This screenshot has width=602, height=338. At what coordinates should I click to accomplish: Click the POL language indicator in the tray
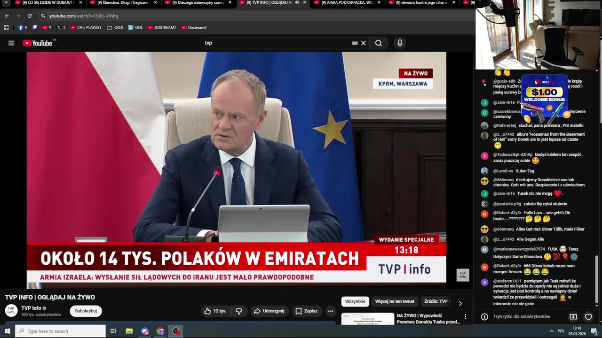[x=561, y=331]
